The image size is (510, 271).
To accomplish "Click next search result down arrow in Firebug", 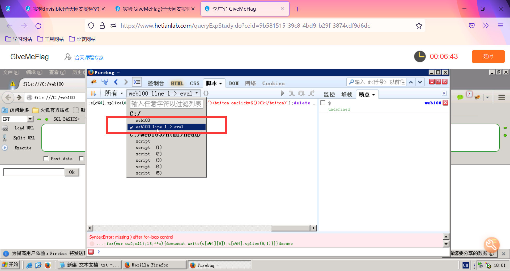I will (420, 82).
